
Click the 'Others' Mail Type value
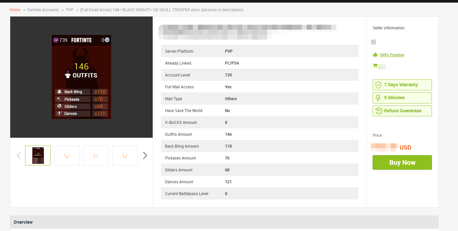(x=231, y=99)
